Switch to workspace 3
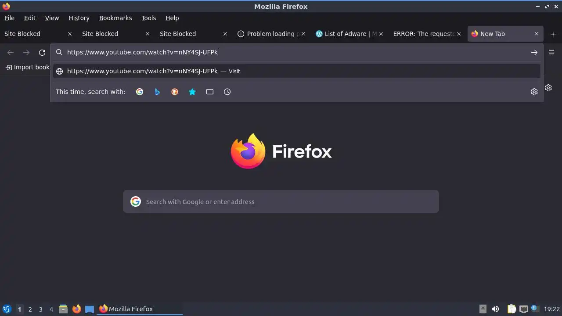 [x=40, y=309]
